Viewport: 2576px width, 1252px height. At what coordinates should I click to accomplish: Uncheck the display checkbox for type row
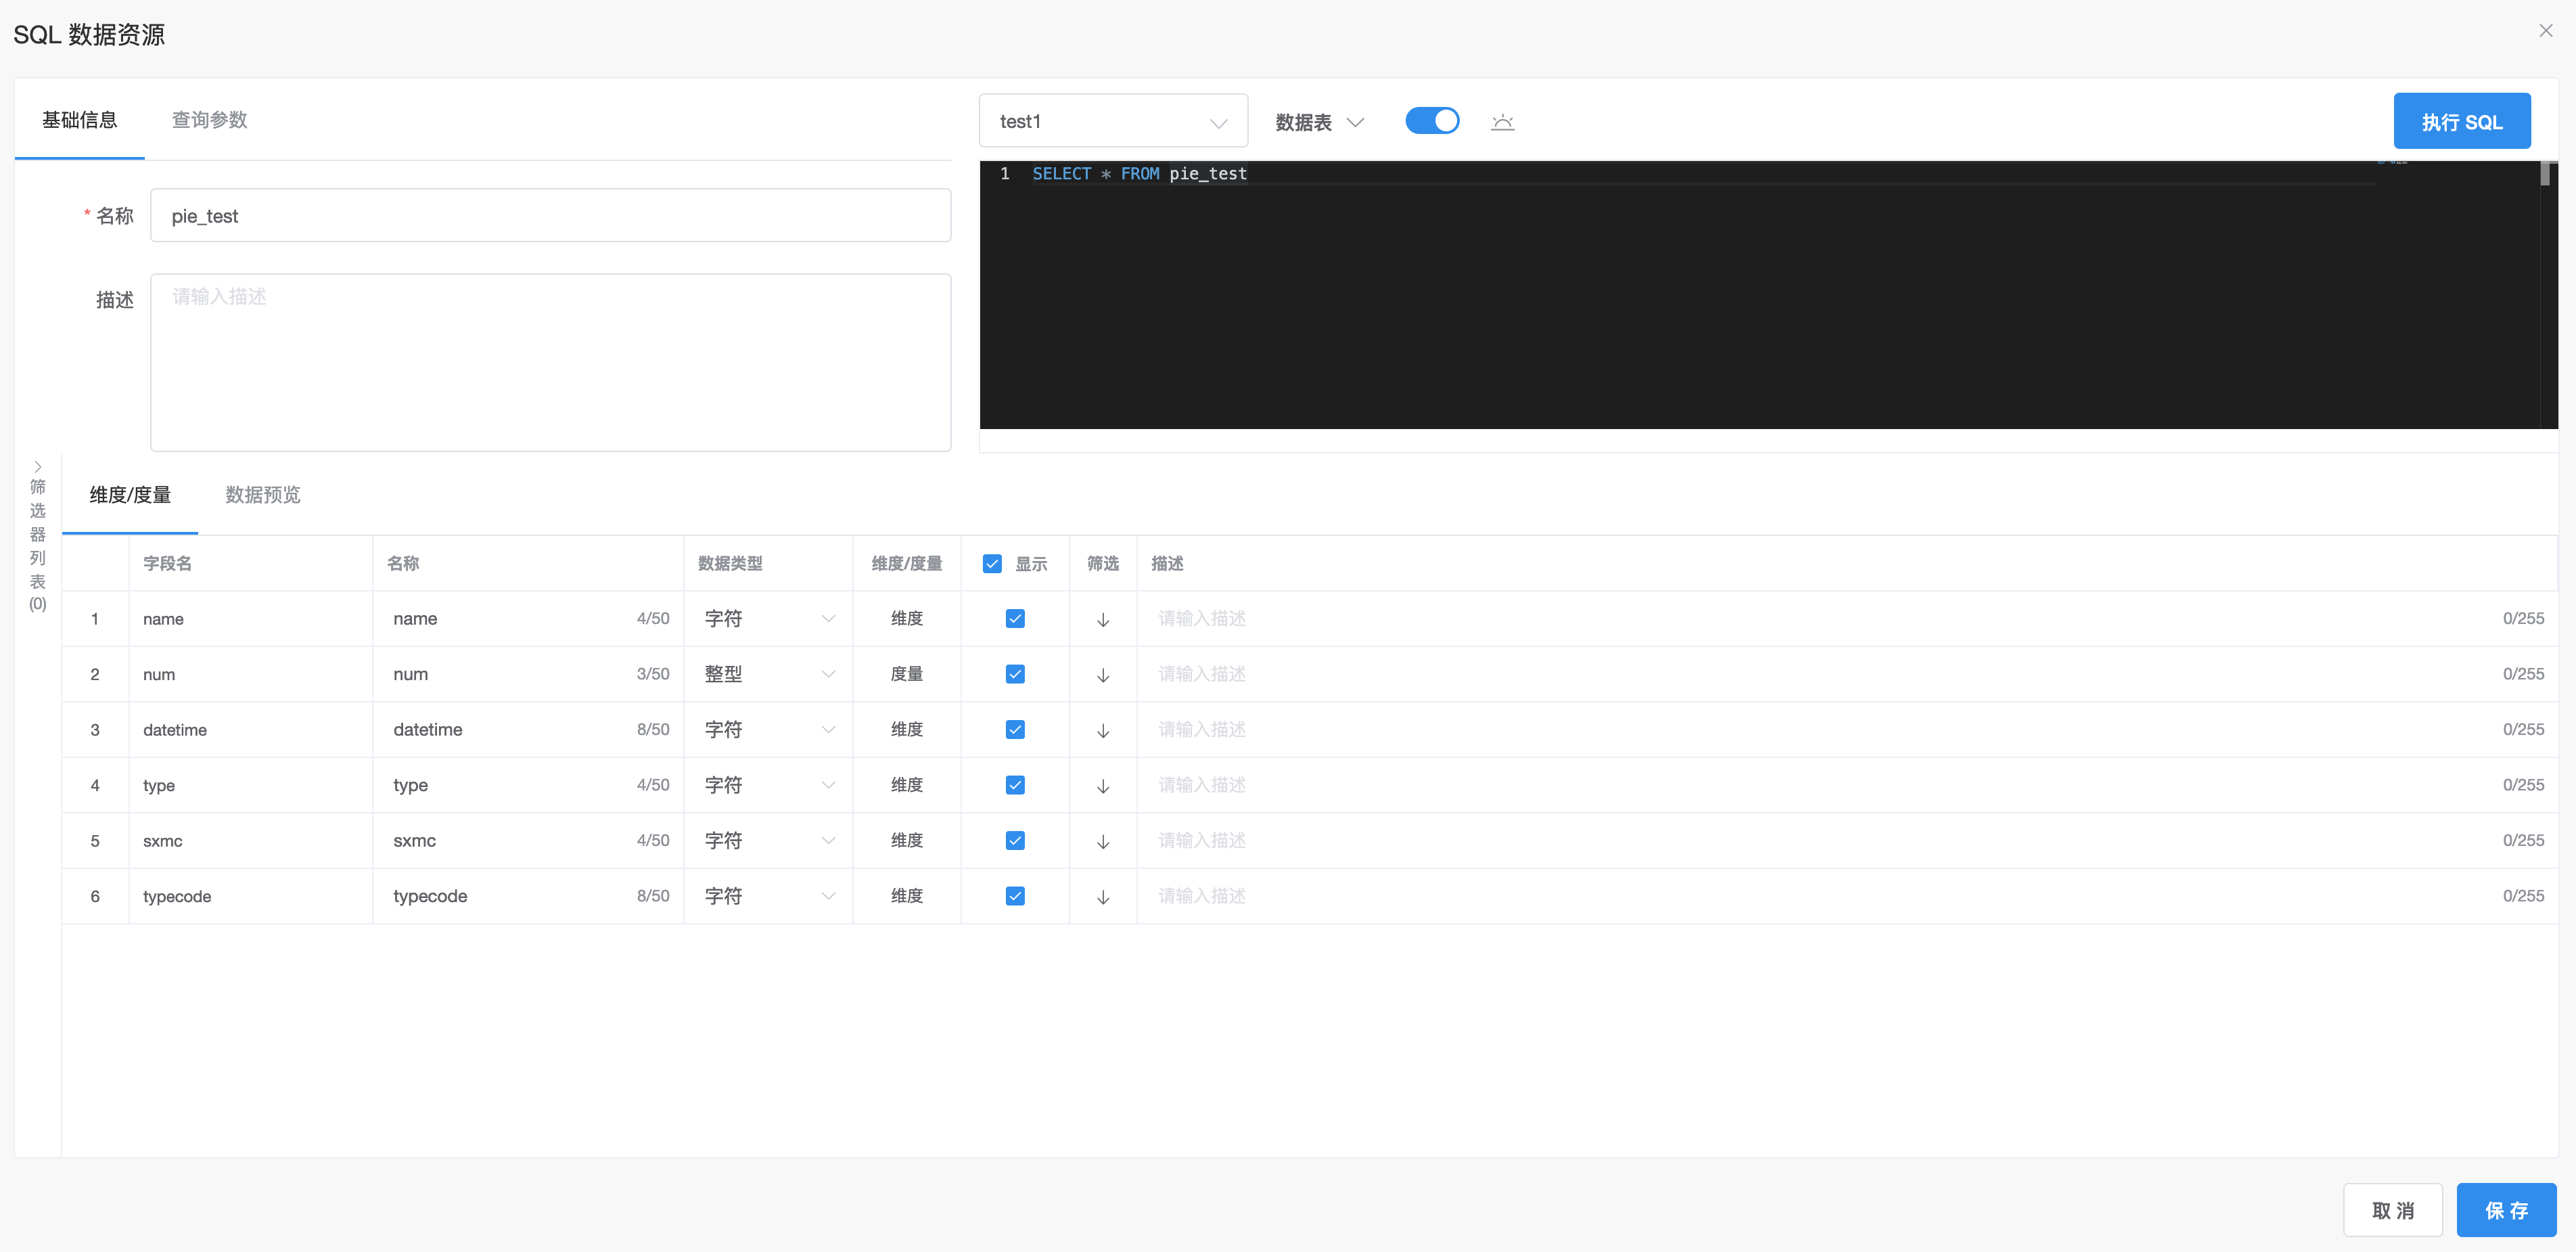click(x=1013, y=785)
